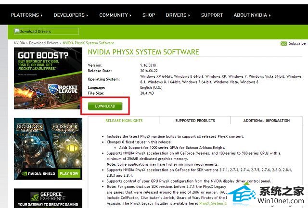Click the Subscribe envelope icon
The height and width of the screenshot is (208, 308).
pos(283,44)
